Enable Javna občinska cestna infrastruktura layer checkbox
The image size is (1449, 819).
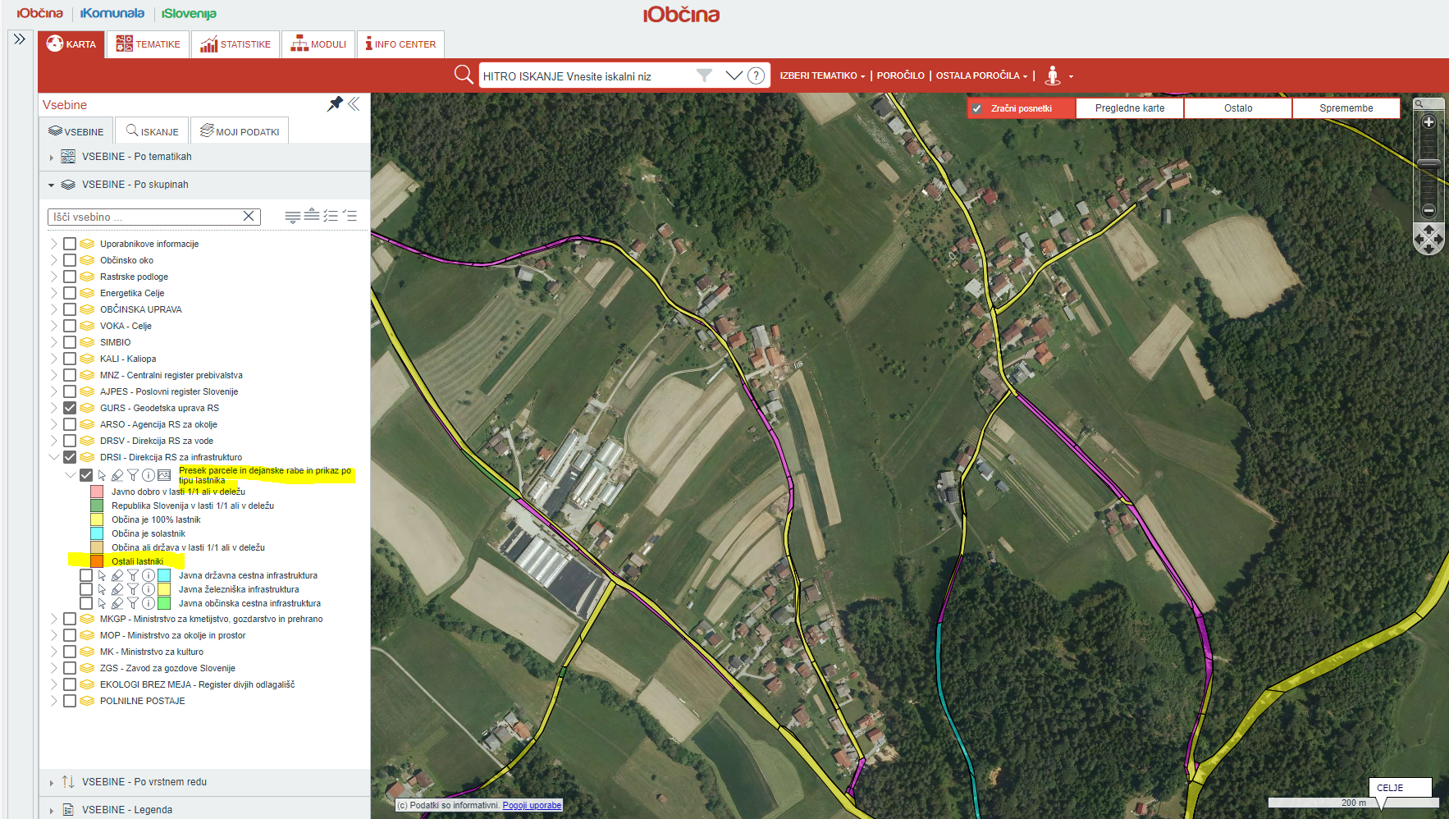[x=86, y=603]
